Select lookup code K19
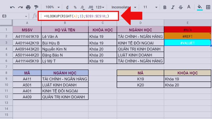The height and width of the screenshot is (119, 212). click(141, 79)
